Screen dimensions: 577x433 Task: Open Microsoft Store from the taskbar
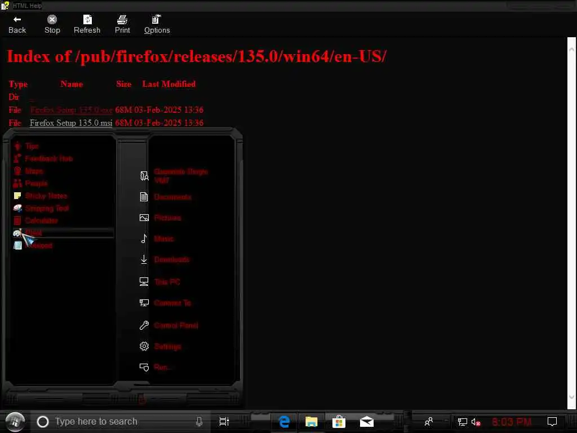(x=339, y=422)
